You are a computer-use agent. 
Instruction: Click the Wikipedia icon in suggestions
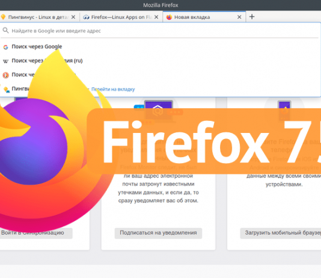[x=6, y=61]
